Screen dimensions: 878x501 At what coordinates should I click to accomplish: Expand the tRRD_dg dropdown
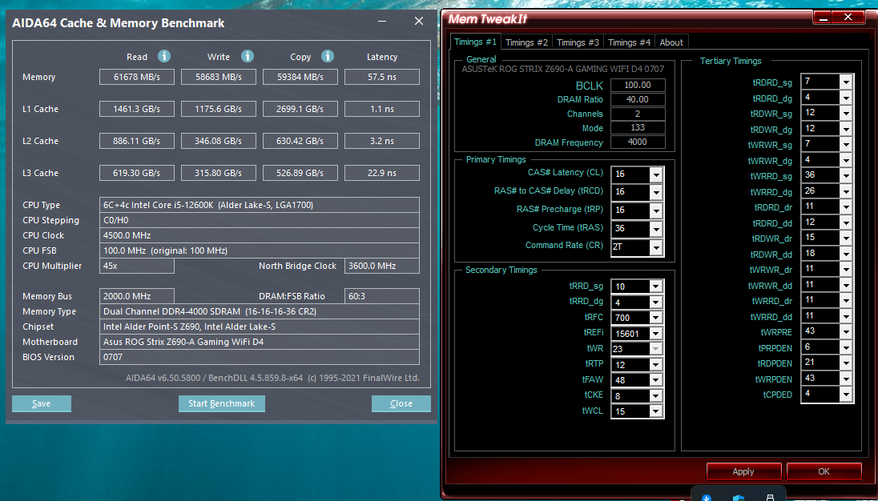click(x=656, y=303)
